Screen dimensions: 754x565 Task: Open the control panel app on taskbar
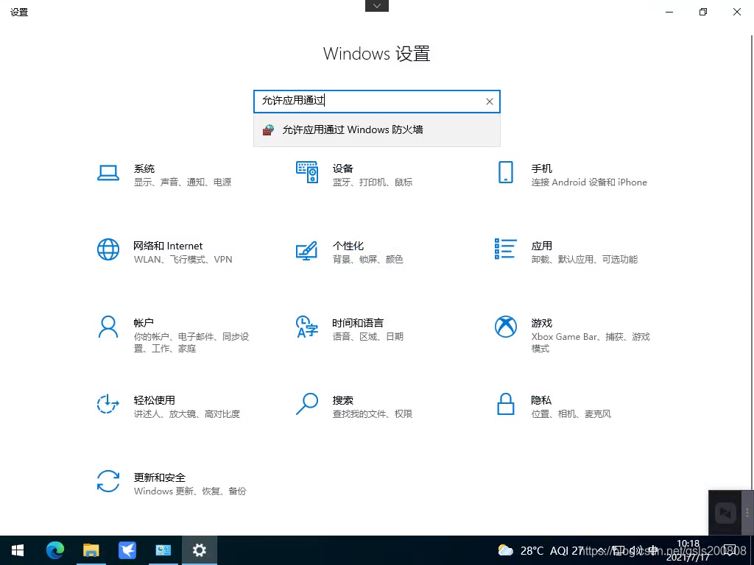[163, 550]
